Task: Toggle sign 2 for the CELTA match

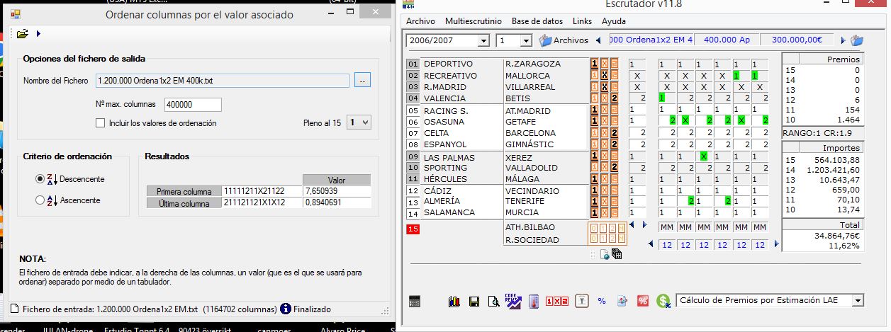Action: pyautogui.click(x=615, y=133)
